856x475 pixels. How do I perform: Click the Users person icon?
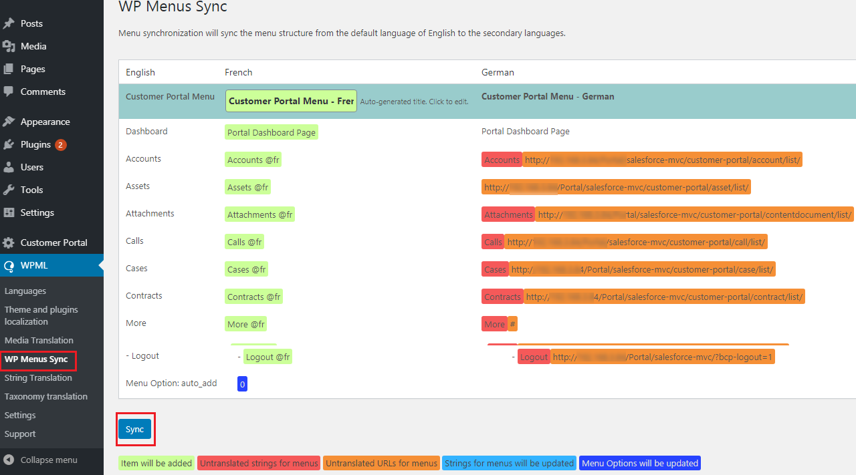click(x=9, y=167)
